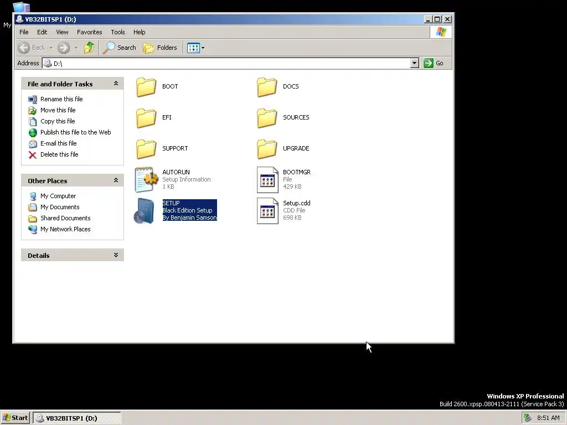Click the Shared Documents folder icon
The width and height of the screenshot is (567, 425).
[x=33, y=219]
